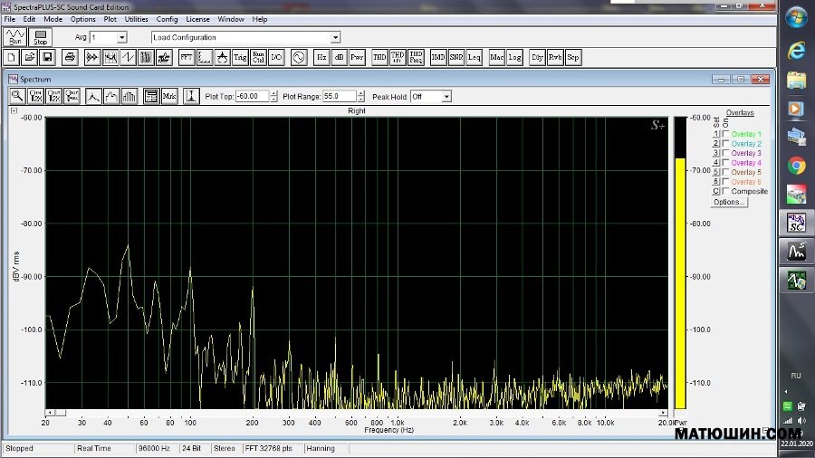815x458 pixels.
Task: Open the Avg count dropdown
Action: tap(121, 37)
